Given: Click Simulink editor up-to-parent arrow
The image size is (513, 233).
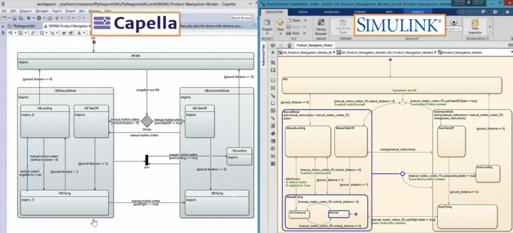Looking at the screenshot, I should tap(289, 45).
